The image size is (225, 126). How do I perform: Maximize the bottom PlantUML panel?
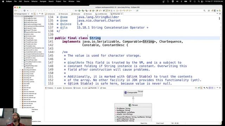coord(220,88)
